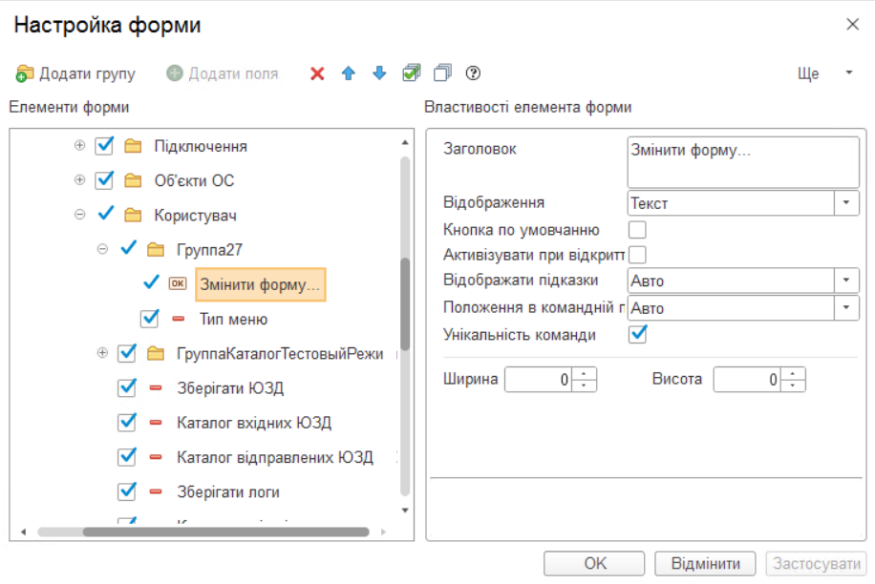Click the blue move down arrow icon
875x584 pixels.
pyautogui.click(x=379, y=73)
